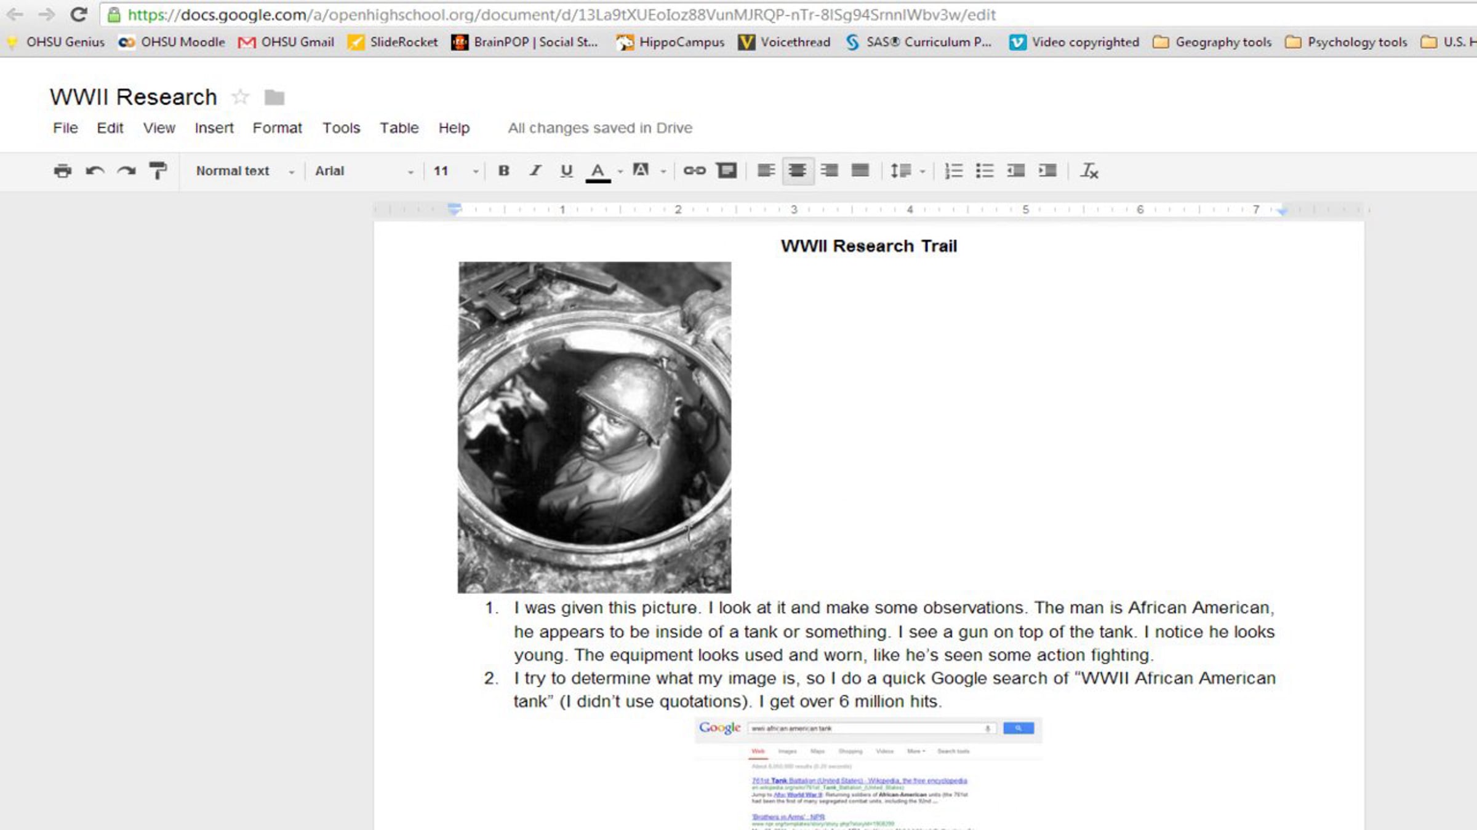1477x830 pixels.
Task: Click the Insert link chain icon
Action: point(694,171)
